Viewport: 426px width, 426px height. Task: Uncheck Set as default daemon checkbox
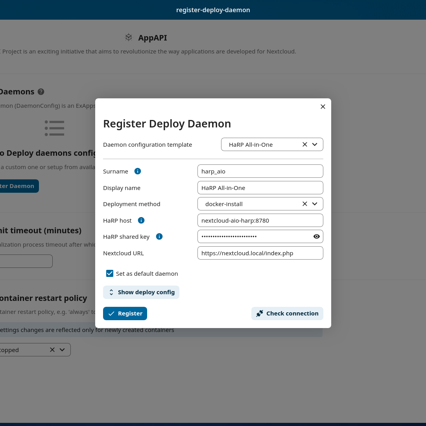110,273
